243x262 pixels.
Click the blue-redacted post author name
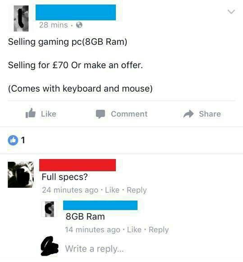76,13
